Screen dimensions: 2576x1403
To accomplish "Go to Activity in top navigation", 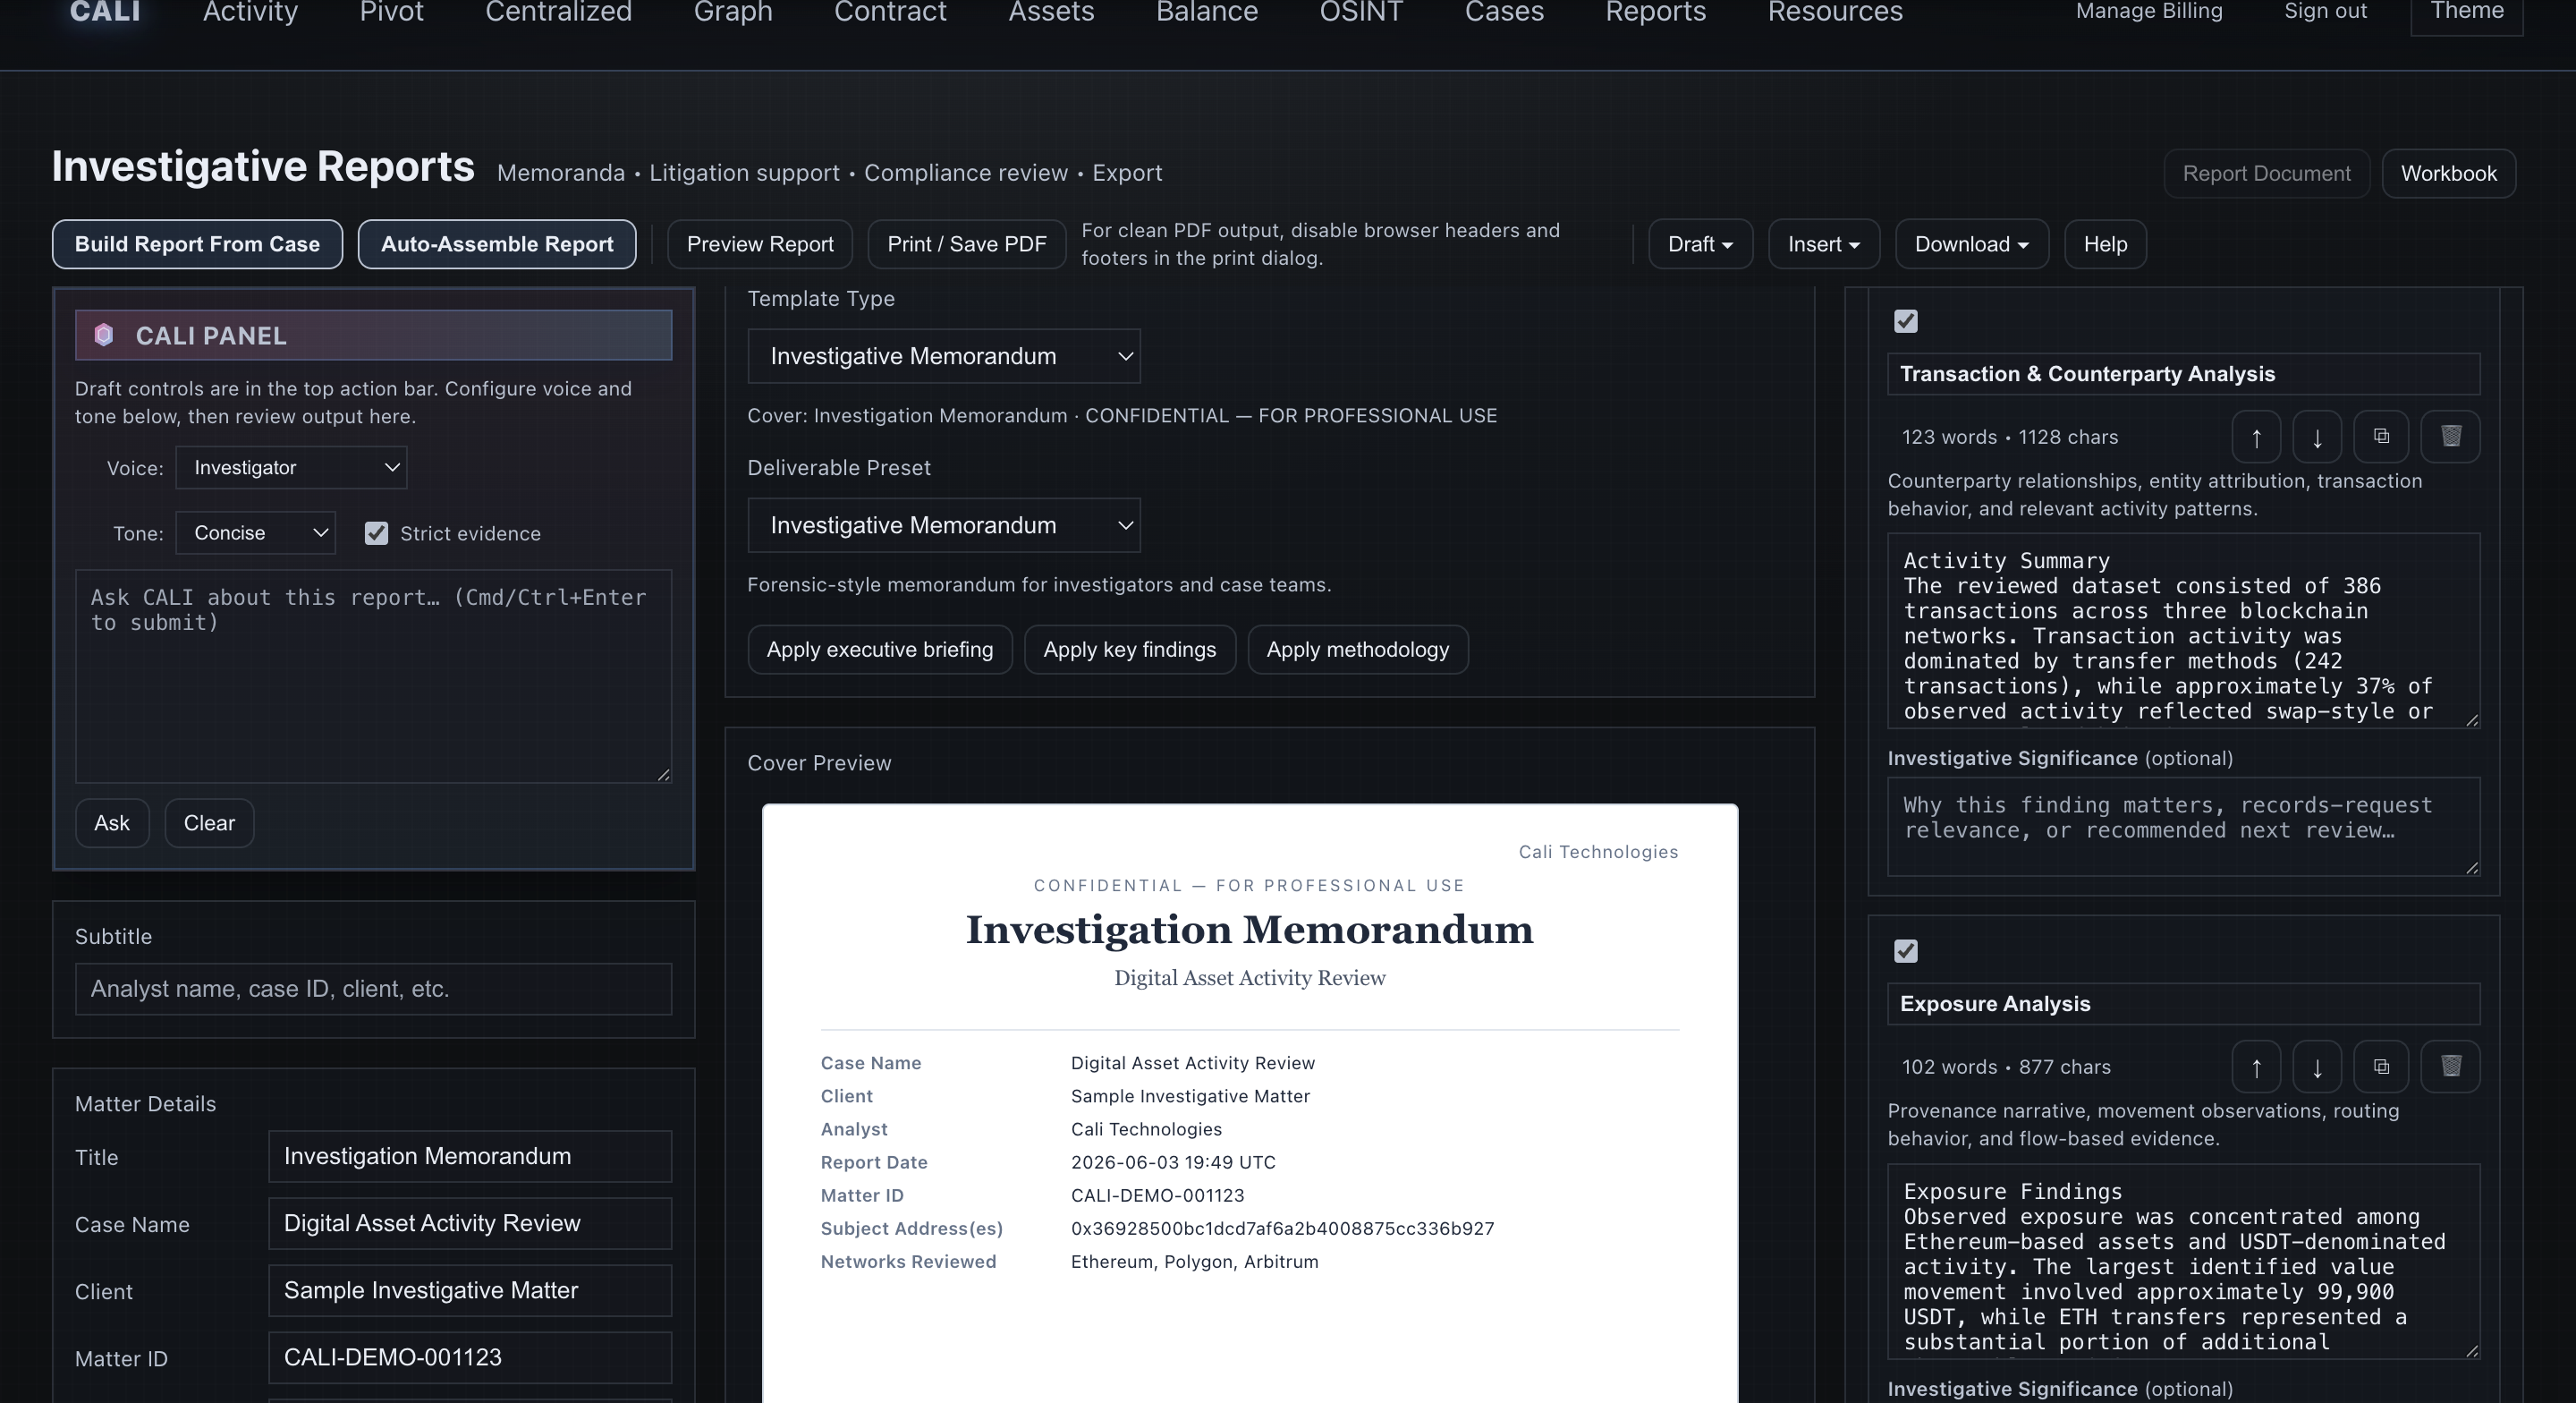I will click(250, 12).
